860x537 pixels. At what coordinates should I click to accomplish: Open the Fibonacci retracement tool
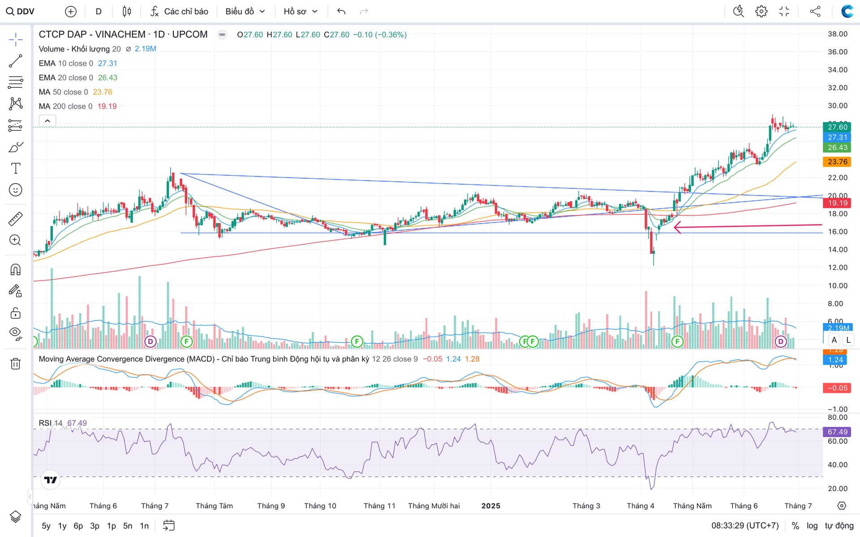15,82
